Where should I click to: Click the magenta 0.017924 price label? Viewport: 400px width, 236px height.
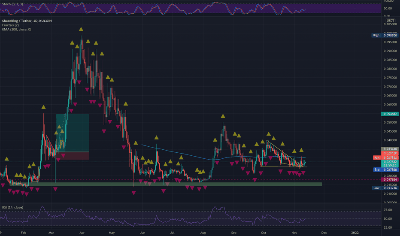point(390,180)
